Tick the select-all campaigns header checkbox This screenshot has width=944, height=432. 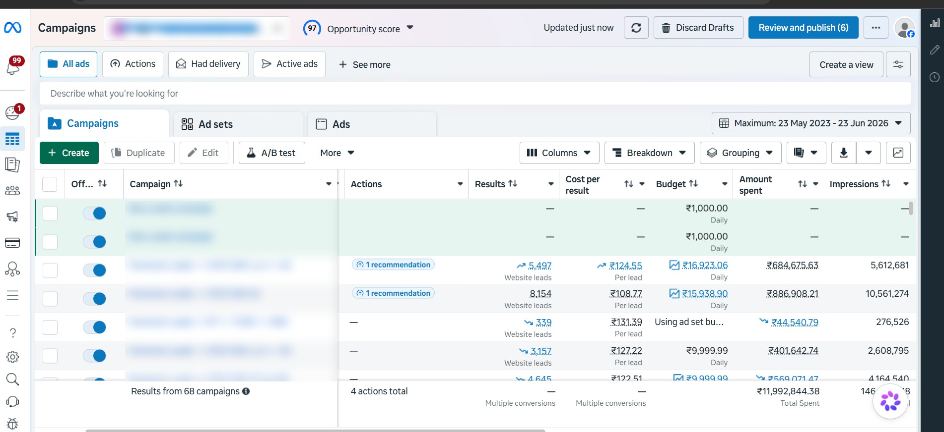pyautogui.click(x=50, y=184)
